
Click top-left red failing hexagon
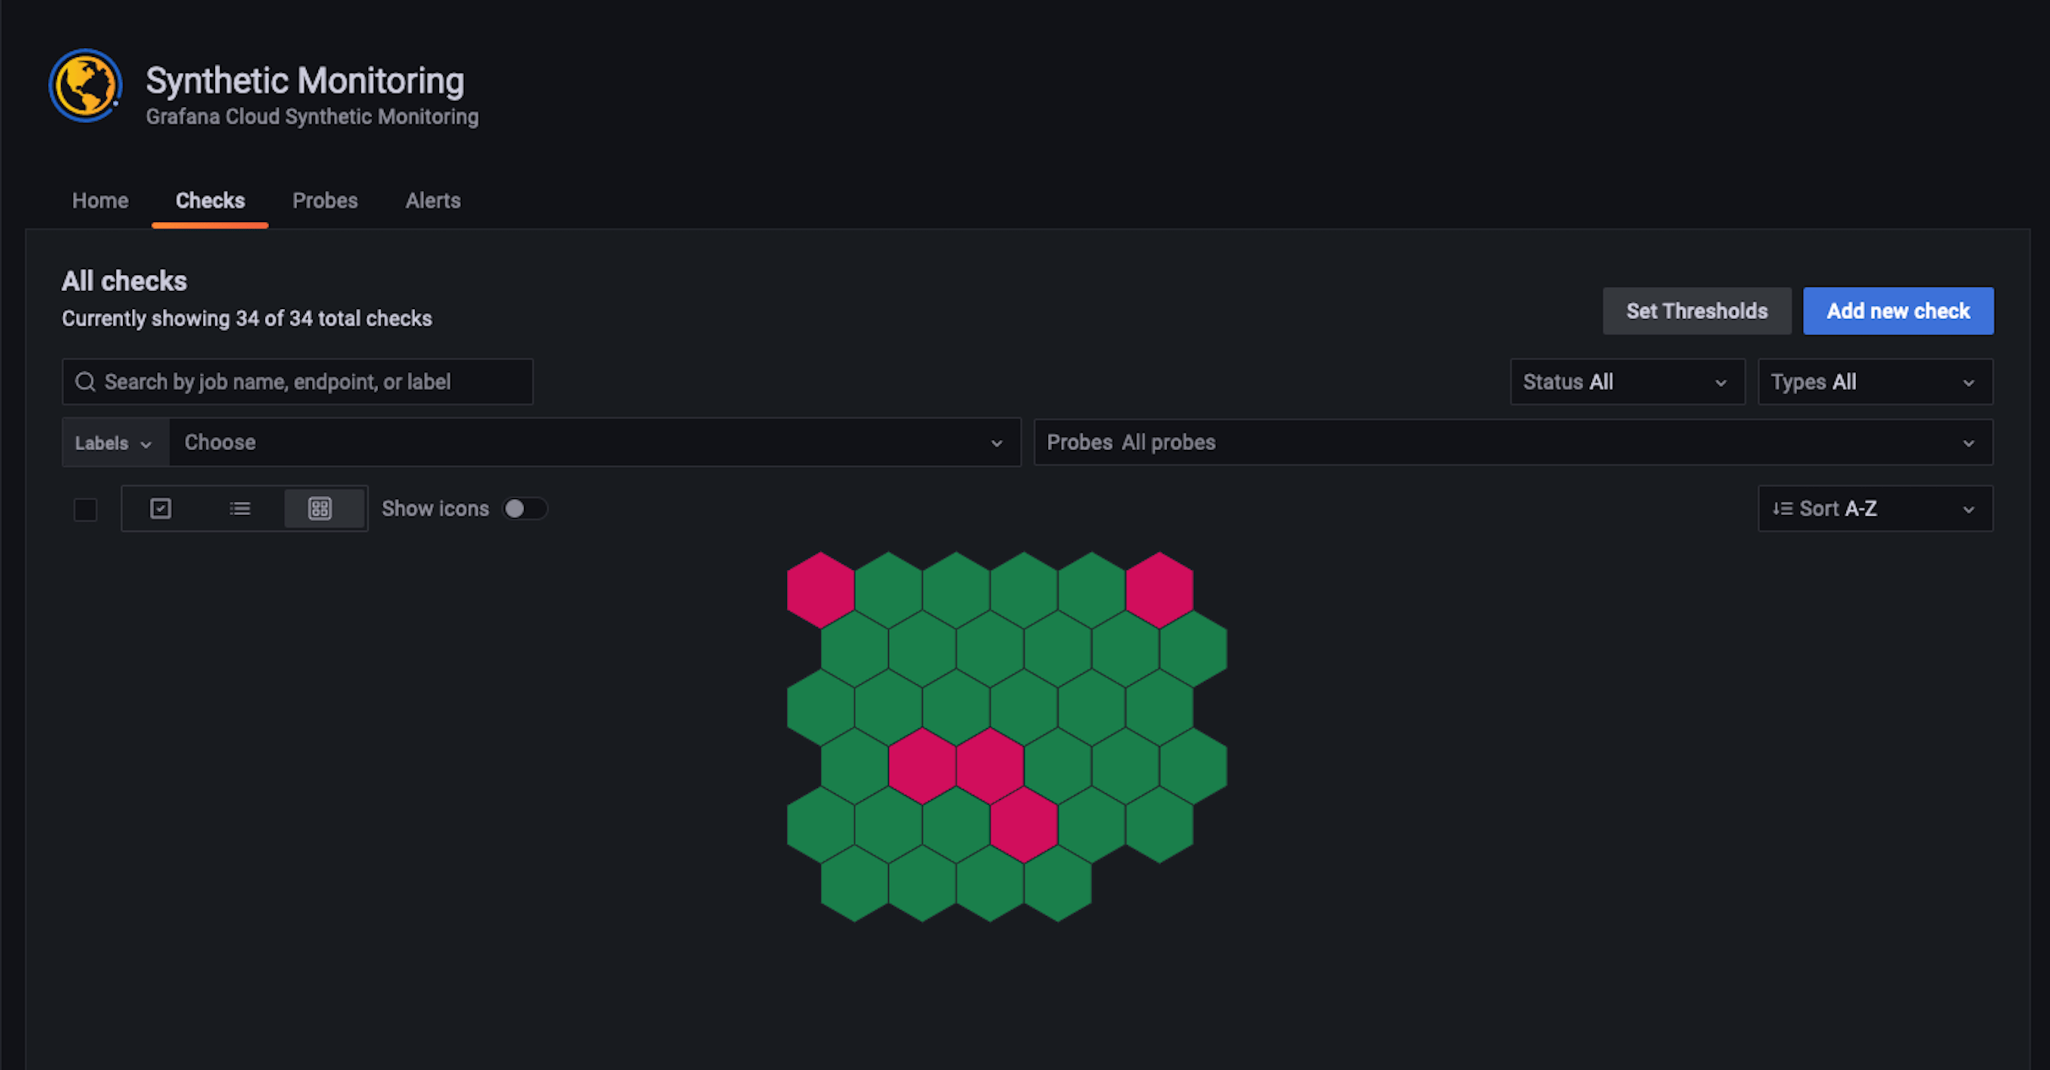[821, 590]
